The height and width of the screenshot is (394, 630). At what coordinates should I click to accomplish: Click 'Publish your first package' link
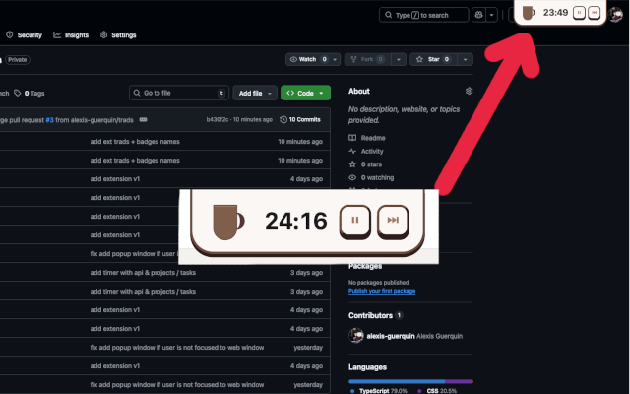tap(382, 291)
